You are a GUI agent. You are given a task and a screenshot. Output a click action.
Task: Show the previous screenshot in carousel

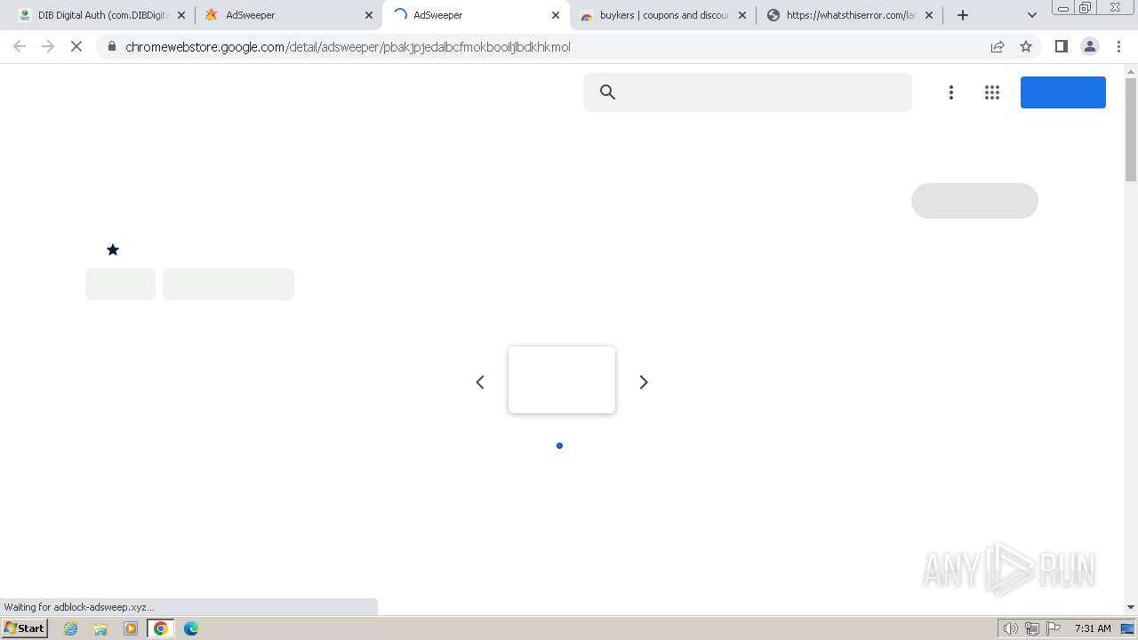[480, 382]
